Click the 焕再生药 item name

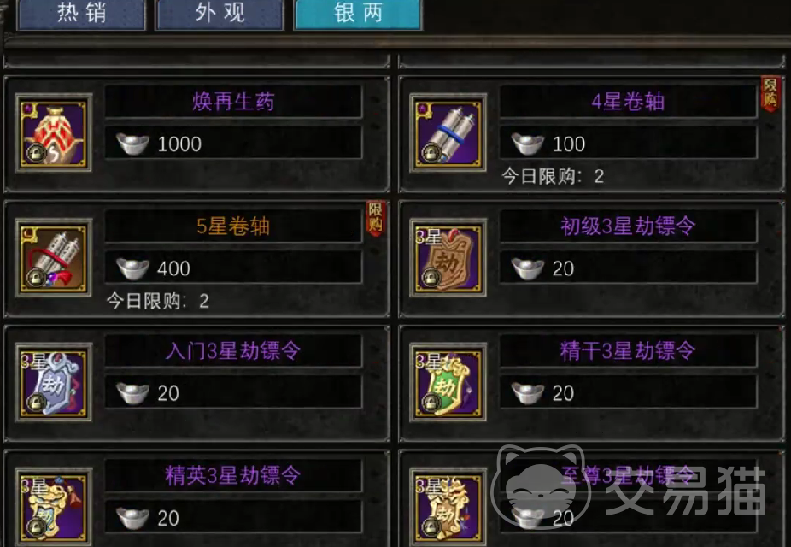coord(233,102)
